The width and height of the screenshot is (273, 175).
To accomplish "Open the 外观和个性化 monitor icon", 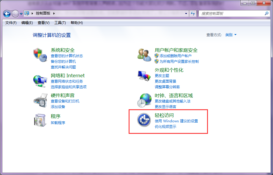I will [x=144, y=76].
